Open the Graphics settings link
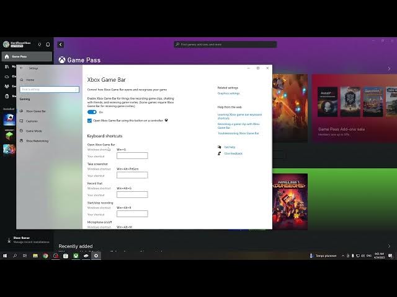Image resolution: width=397 pixels, height=297 pixels. click(x=228, y=93)
